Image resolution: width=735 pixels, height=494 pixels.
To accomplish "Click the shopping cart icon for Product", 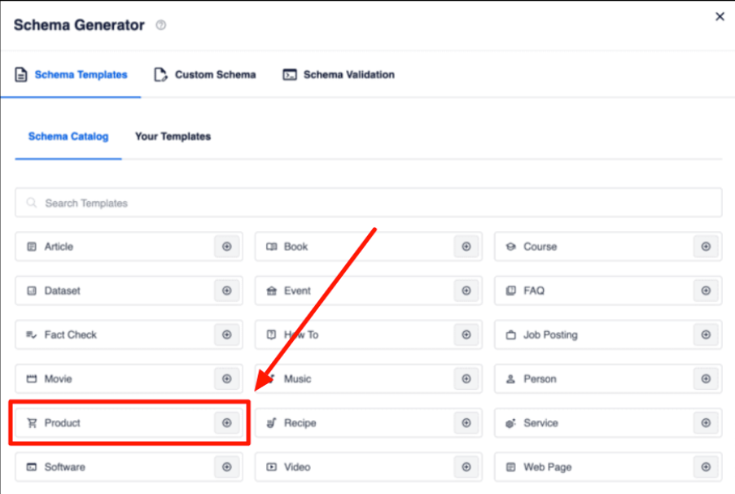I will click(x=32, y=422).
